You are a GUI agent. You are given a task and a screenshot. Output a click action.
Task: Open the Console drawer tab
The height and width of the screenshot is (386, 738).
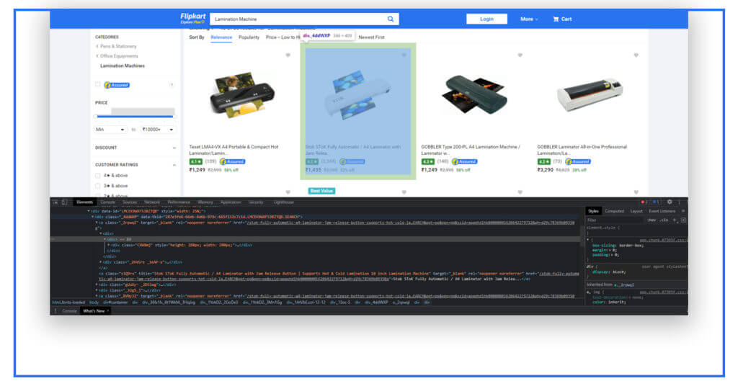69,311
